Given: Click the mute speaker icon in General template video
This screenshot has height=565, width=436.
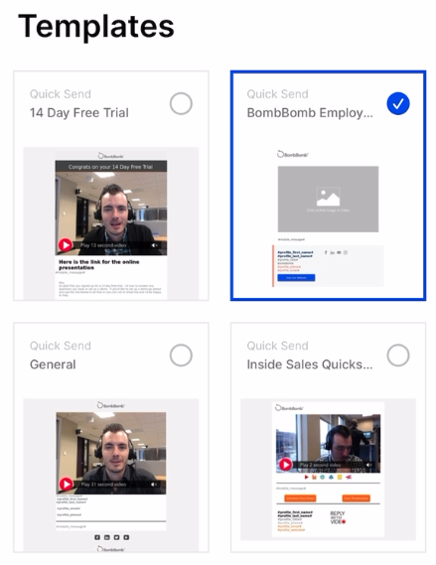Looking at the screenshot, I should (154, 485).
